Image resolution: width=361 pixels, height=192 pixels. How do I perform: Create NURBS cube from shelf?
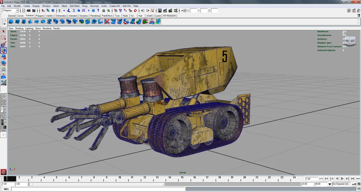click(17, 22)
